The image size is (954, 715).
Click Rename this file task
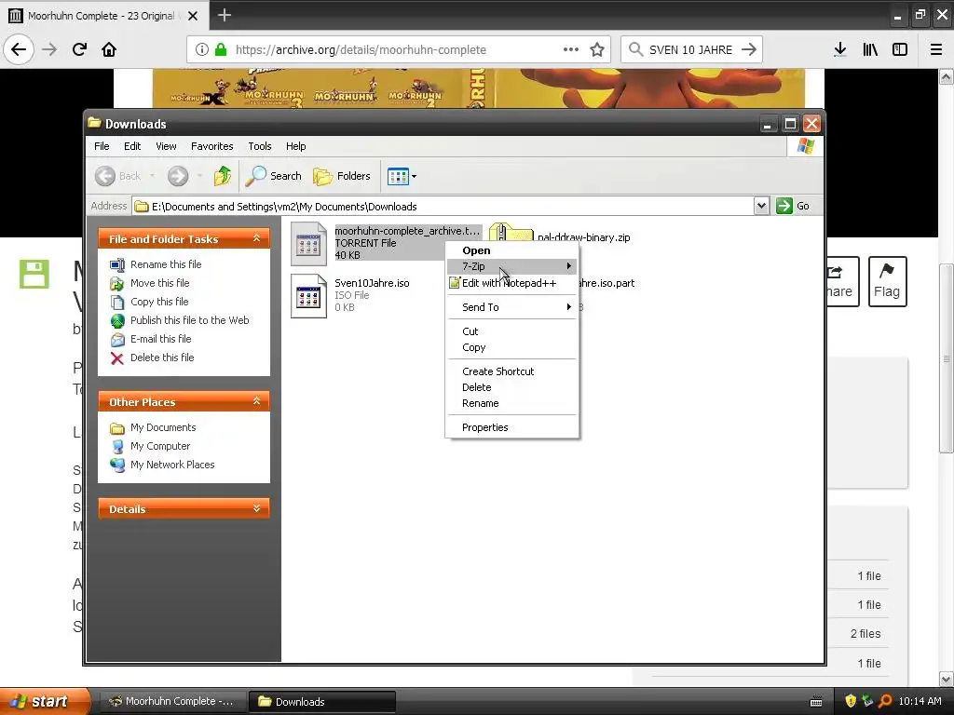point(156,264)
